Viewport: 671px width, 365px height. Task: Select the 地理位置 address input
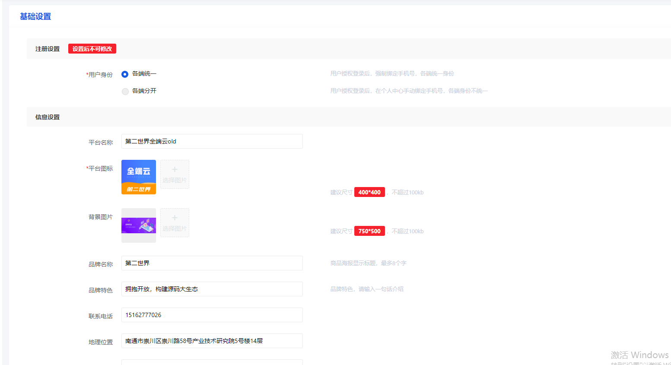pyautogui.click(x=212, y=341)
